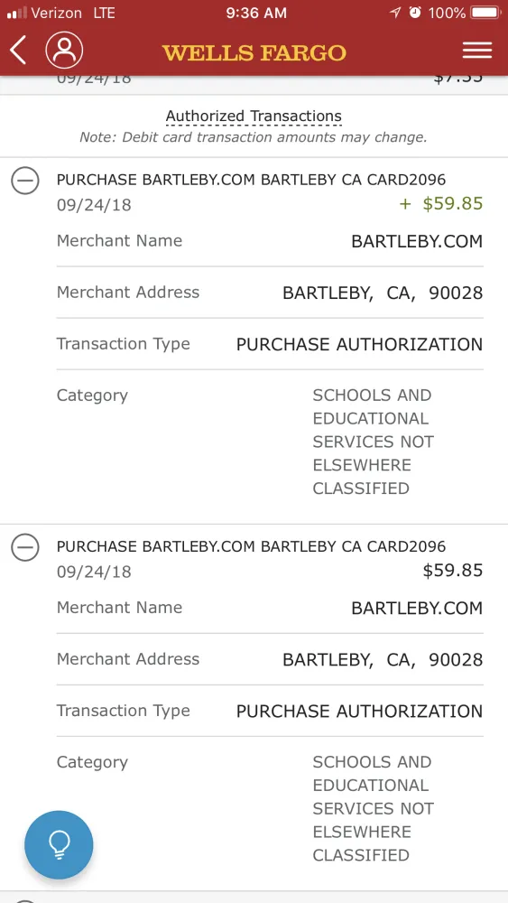This screenshot has width=508, height=903.
Task: Open the user profile icon
Action: (x=64, y=50)
